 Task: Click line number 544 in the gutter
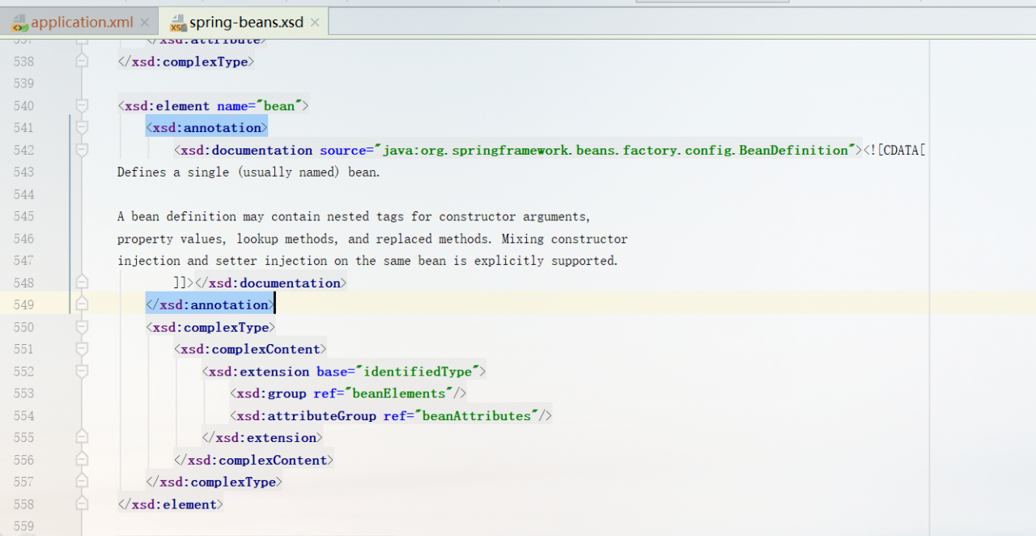[24, 194]
